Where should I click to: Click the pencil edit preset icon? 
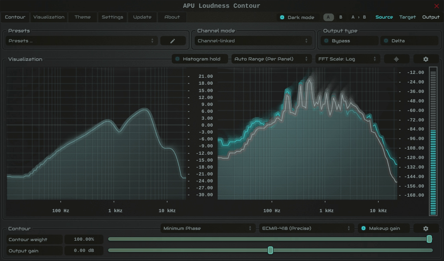point(173,41)
